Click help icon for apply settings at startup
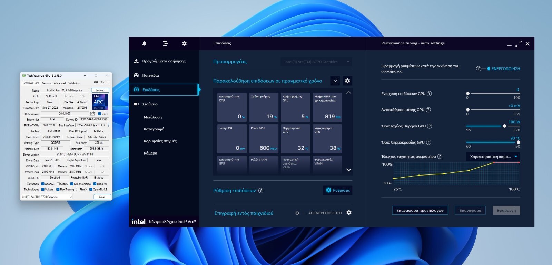Viewport: 552px width, 265px height. (479, 69)
